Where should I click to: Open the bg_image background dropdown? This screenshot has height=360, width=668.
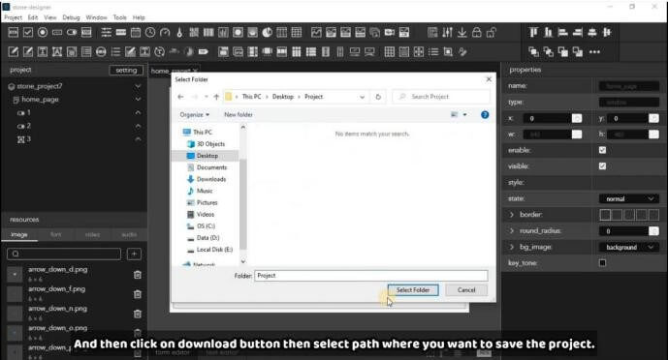tap(629, 248)
